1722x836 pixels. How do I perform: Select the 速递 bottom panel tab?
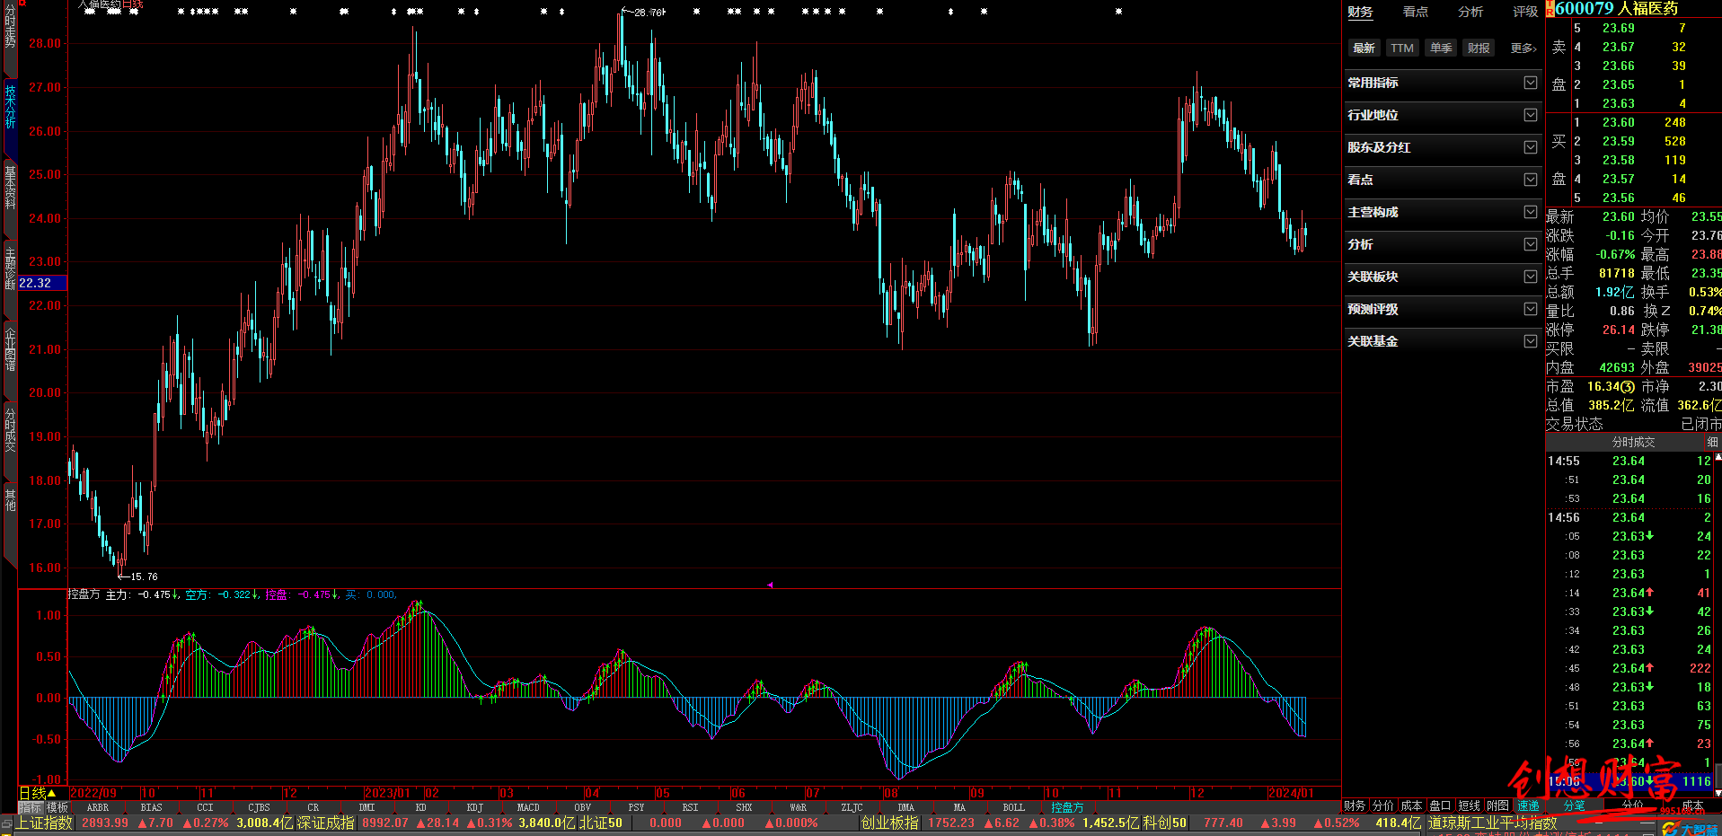coord(1528,805)
